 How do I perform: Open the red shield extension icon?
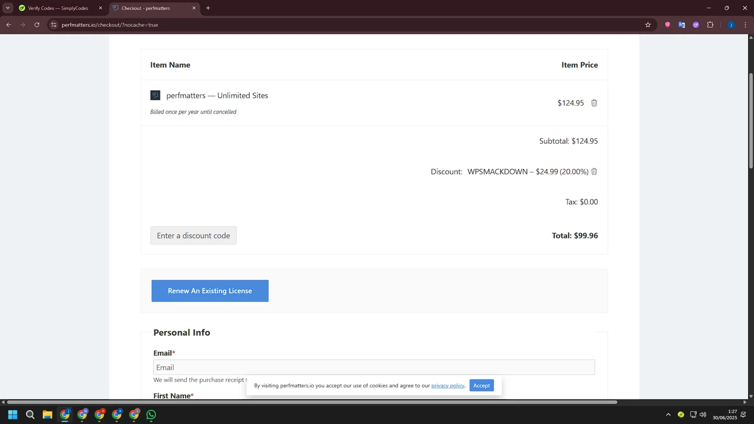pos(668,25)
